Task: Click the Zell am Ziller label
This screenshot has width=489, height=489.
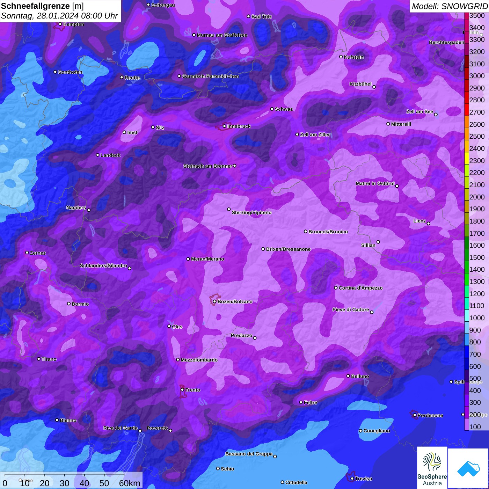Action: pos(315,134)
